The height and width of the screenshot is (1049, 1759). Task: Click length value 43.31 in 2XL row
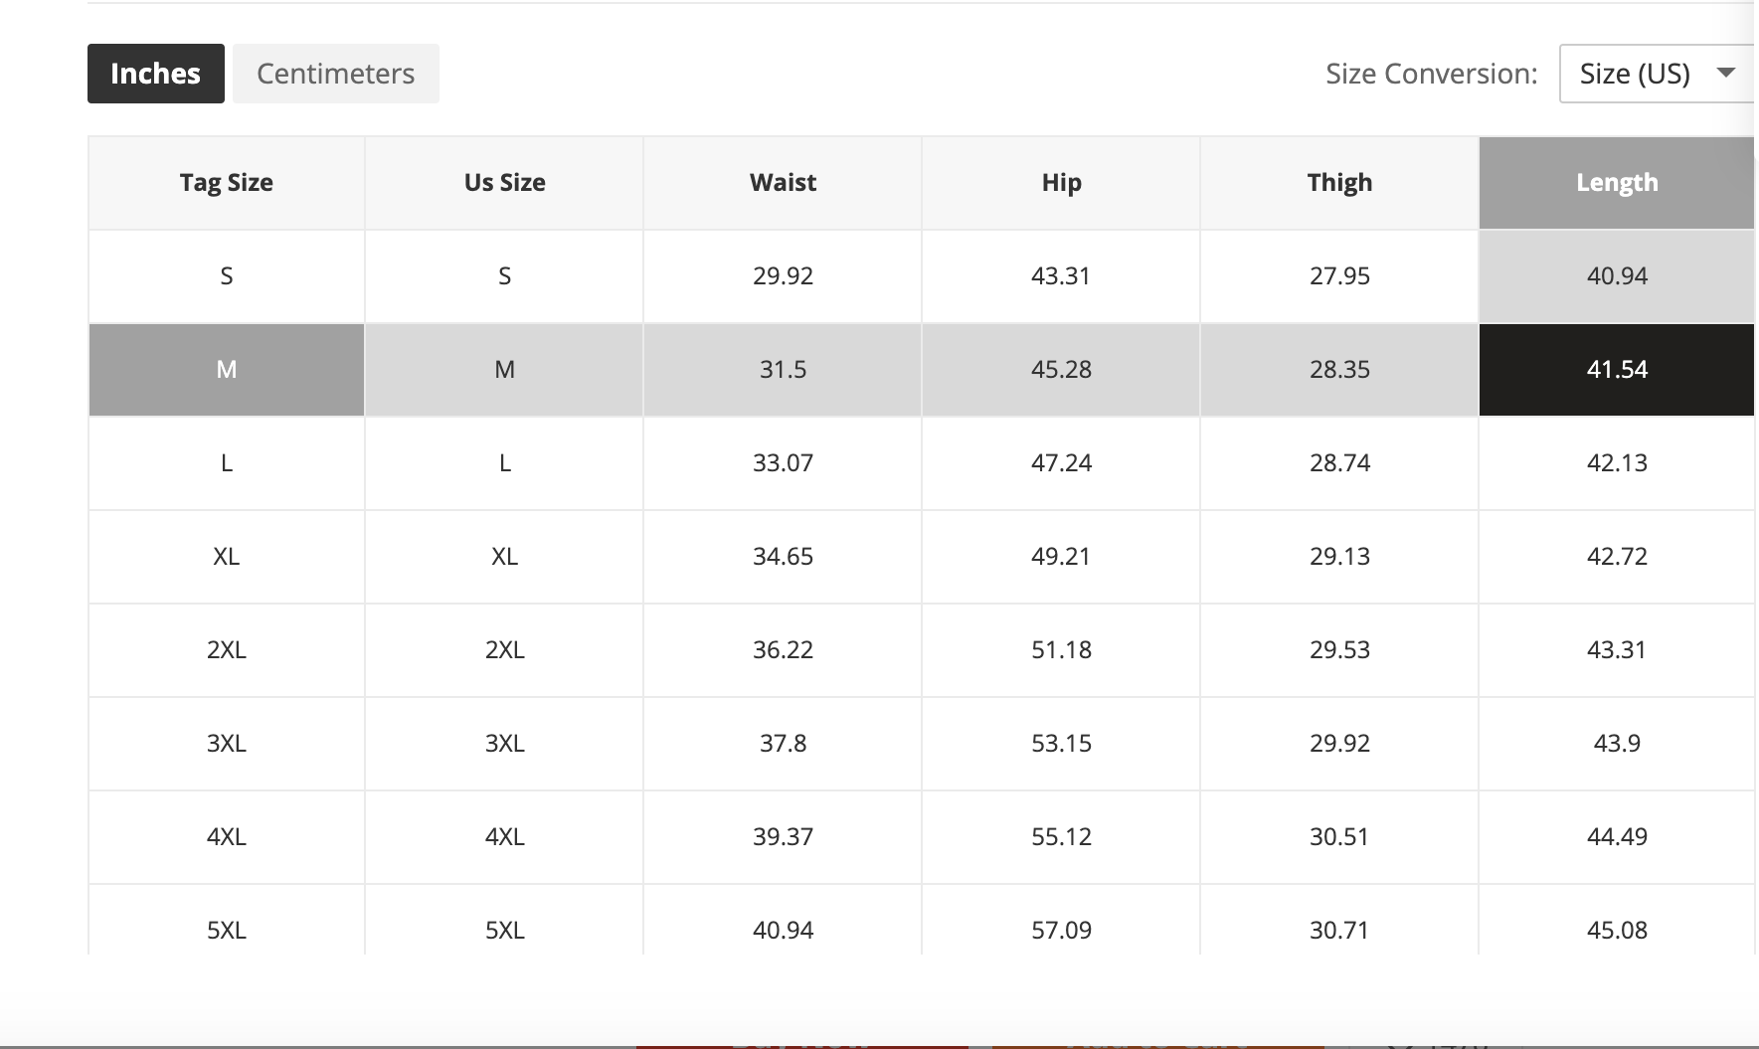click(x=1617, y=650)
